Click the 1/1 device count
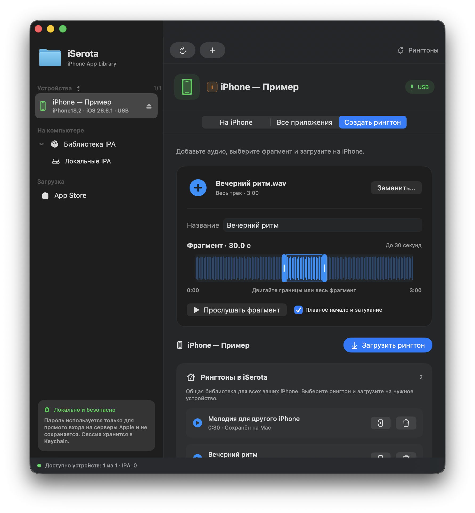Screen dimensions: 475x513 (x=157, y=88)
